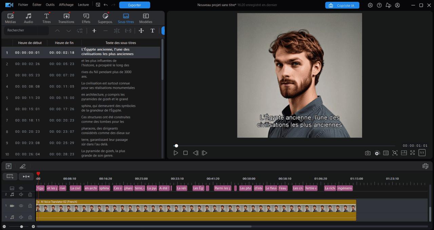The height and width of the screenshot is (230, 434).
Task: Mute audio track 1 speaker
Action: coord(21,217)
